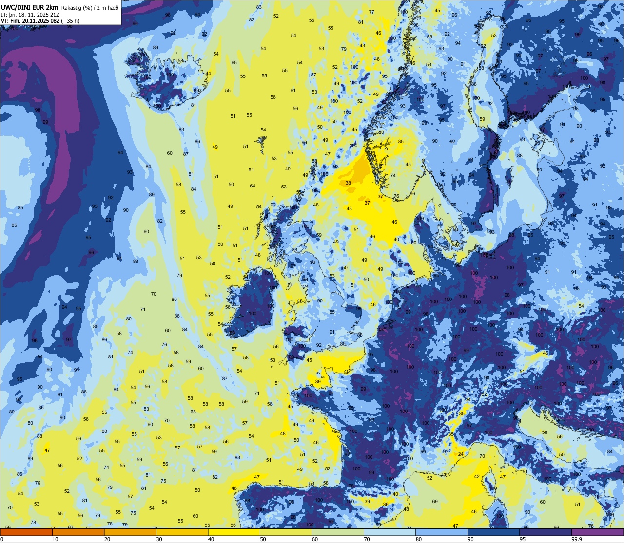Click the model title "UWC/DINI EUR 2km"

coord(30,7)
